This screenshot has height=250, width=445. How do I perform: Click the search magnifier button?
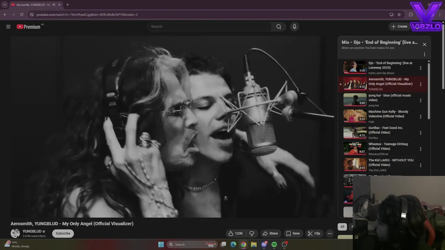pos(279,27)
